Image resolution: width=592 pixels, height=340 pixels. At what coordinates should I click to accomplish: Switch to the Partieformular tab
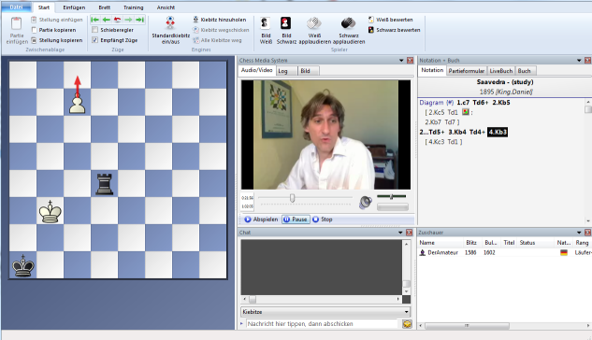pyautogui.click(x=467, y=71)
